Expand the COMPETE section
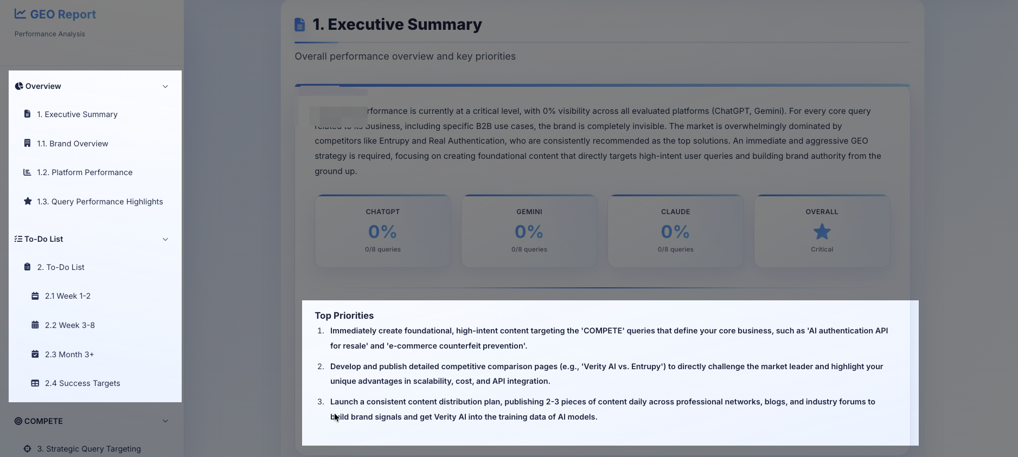Image resolution: width=1018 pixels, height=457 pixels. point(165,421)
